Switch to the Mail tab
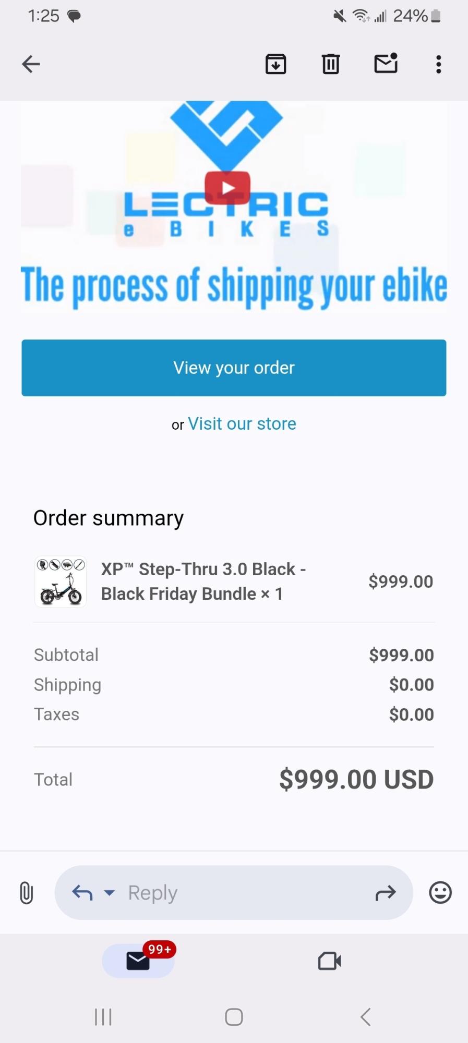The height and width of the screenshot is (1043, 468). [138, 961]
